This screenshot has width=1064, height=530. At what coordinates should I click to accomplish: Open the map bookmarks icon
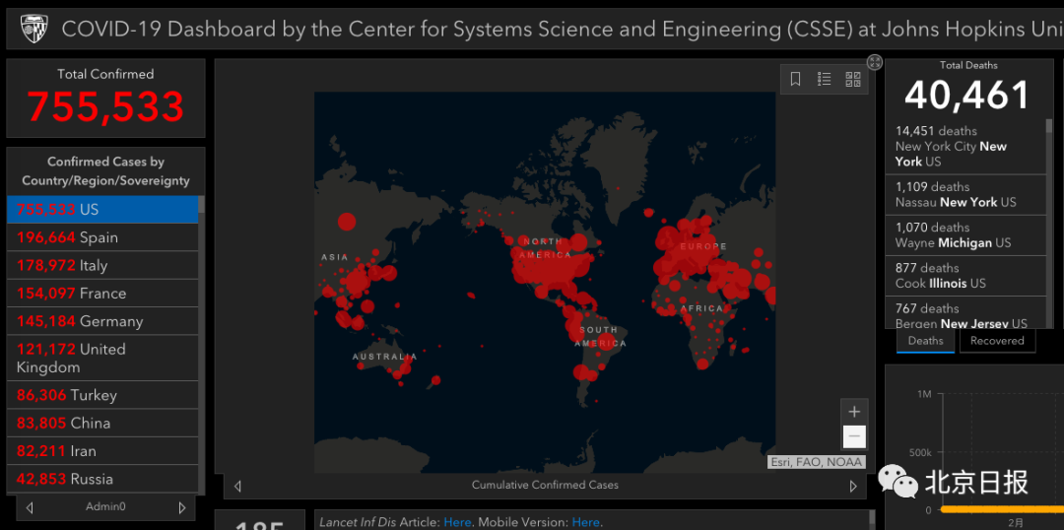(795, 80)
